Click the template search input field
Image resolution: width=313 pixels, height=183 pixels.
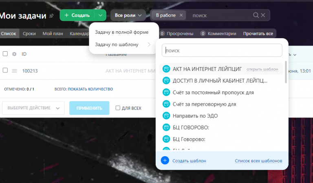point(222,50)
